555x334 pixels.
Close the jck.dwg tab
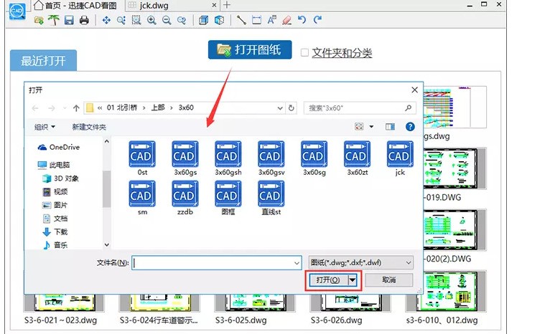point(214,5)
